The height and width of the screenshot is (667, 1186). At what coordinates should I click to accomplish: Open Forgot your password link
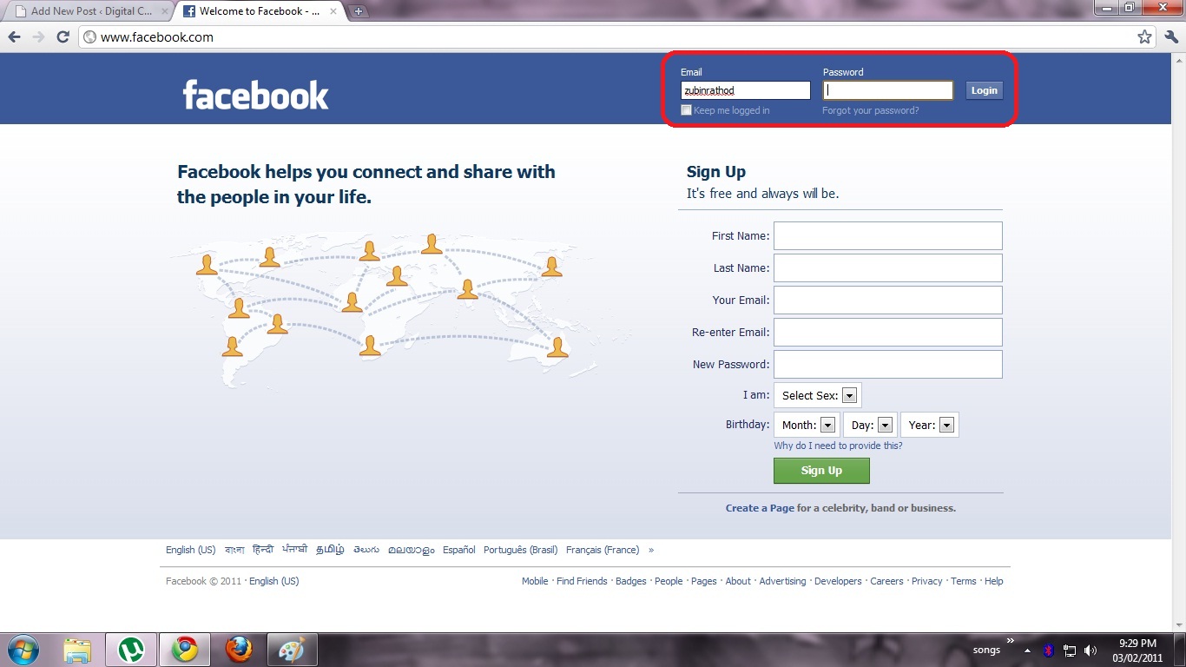[871, 110]
